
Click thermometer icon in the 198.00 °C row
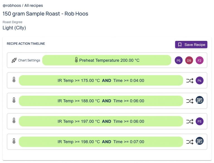(x=14, y=141)
